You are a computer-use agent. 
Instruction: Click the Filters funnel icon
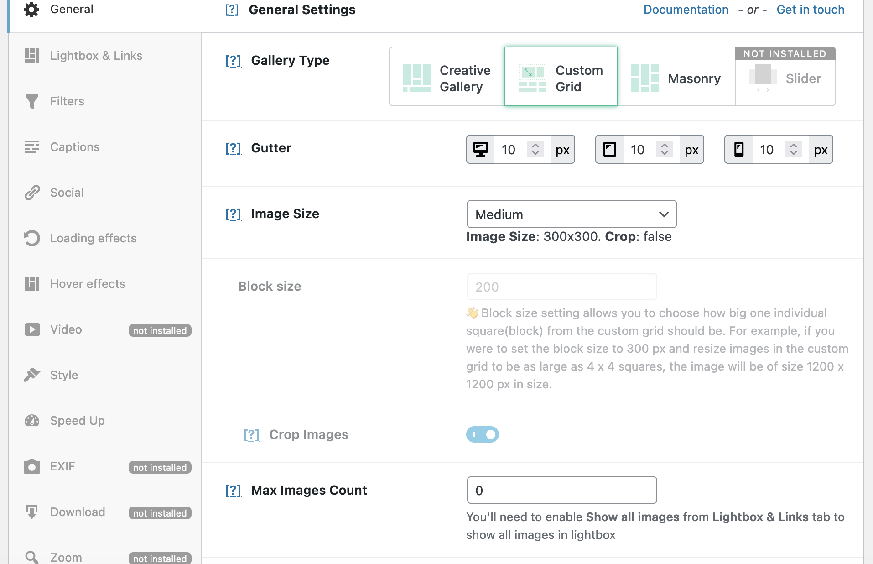(x=31, y=101)
